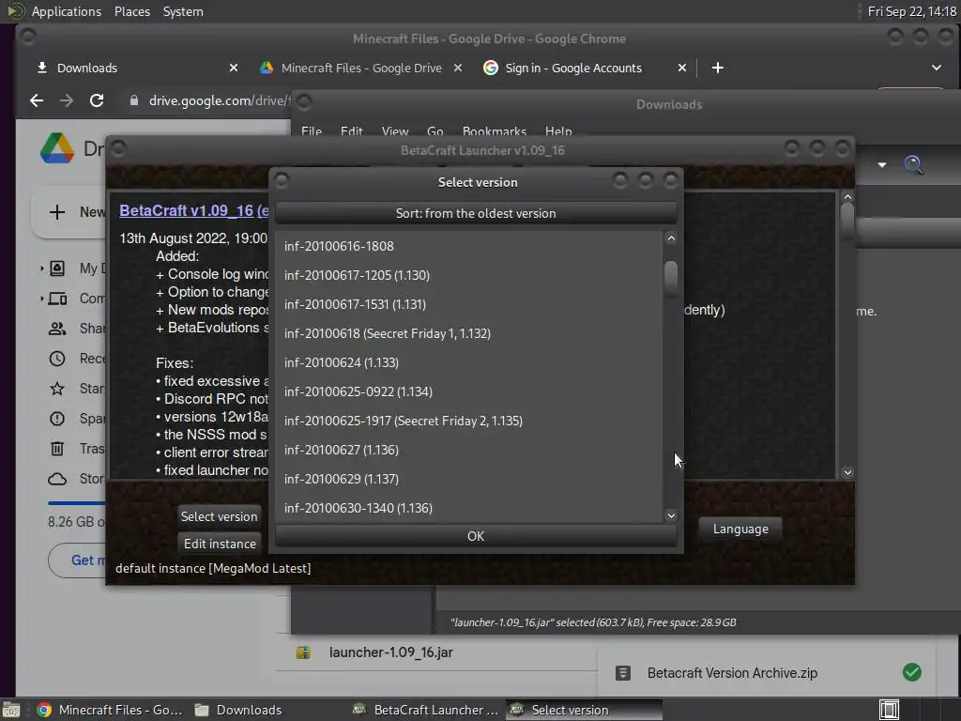The width and height of the screenshot is (961, 721).
Task: Open Bookmarks menu in Downloads window
Action: (x=494, y=130)
